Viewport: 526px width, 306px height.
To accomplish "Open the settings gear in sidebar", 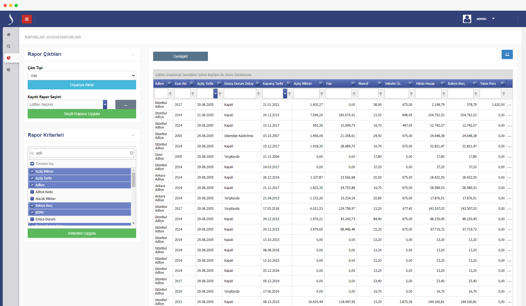I will 9,70.
